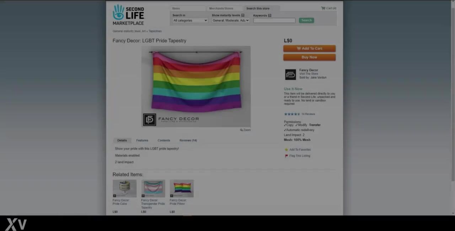This screenshot has height=231, width=455.
Task: Switch to the Features tab
Action: pyautogui.click(x=142, y=140)
